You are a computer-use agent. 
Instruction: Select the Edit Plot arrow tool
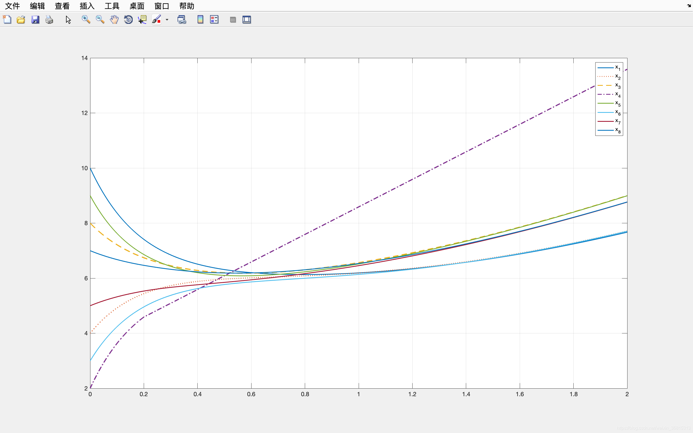point(68,19)
